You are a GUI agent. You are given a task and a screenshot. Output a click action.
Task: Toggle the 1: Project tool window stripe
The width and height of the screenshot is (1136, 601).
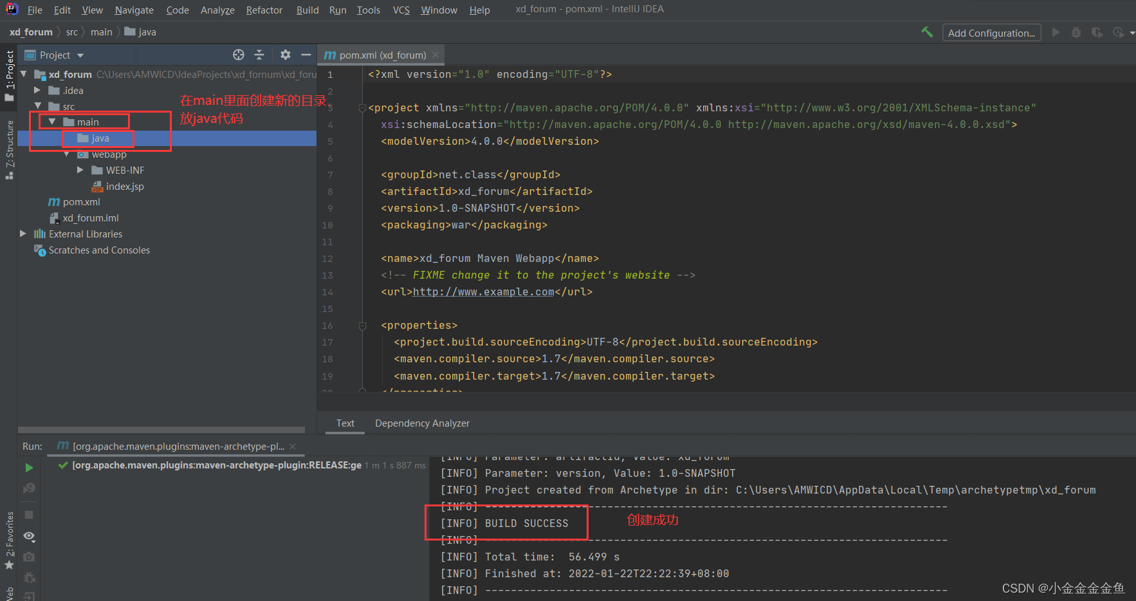tap(9, 76)
